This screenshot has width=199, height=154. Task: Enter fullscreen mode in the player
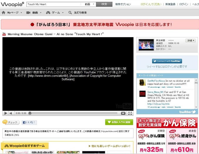(130, 113)
